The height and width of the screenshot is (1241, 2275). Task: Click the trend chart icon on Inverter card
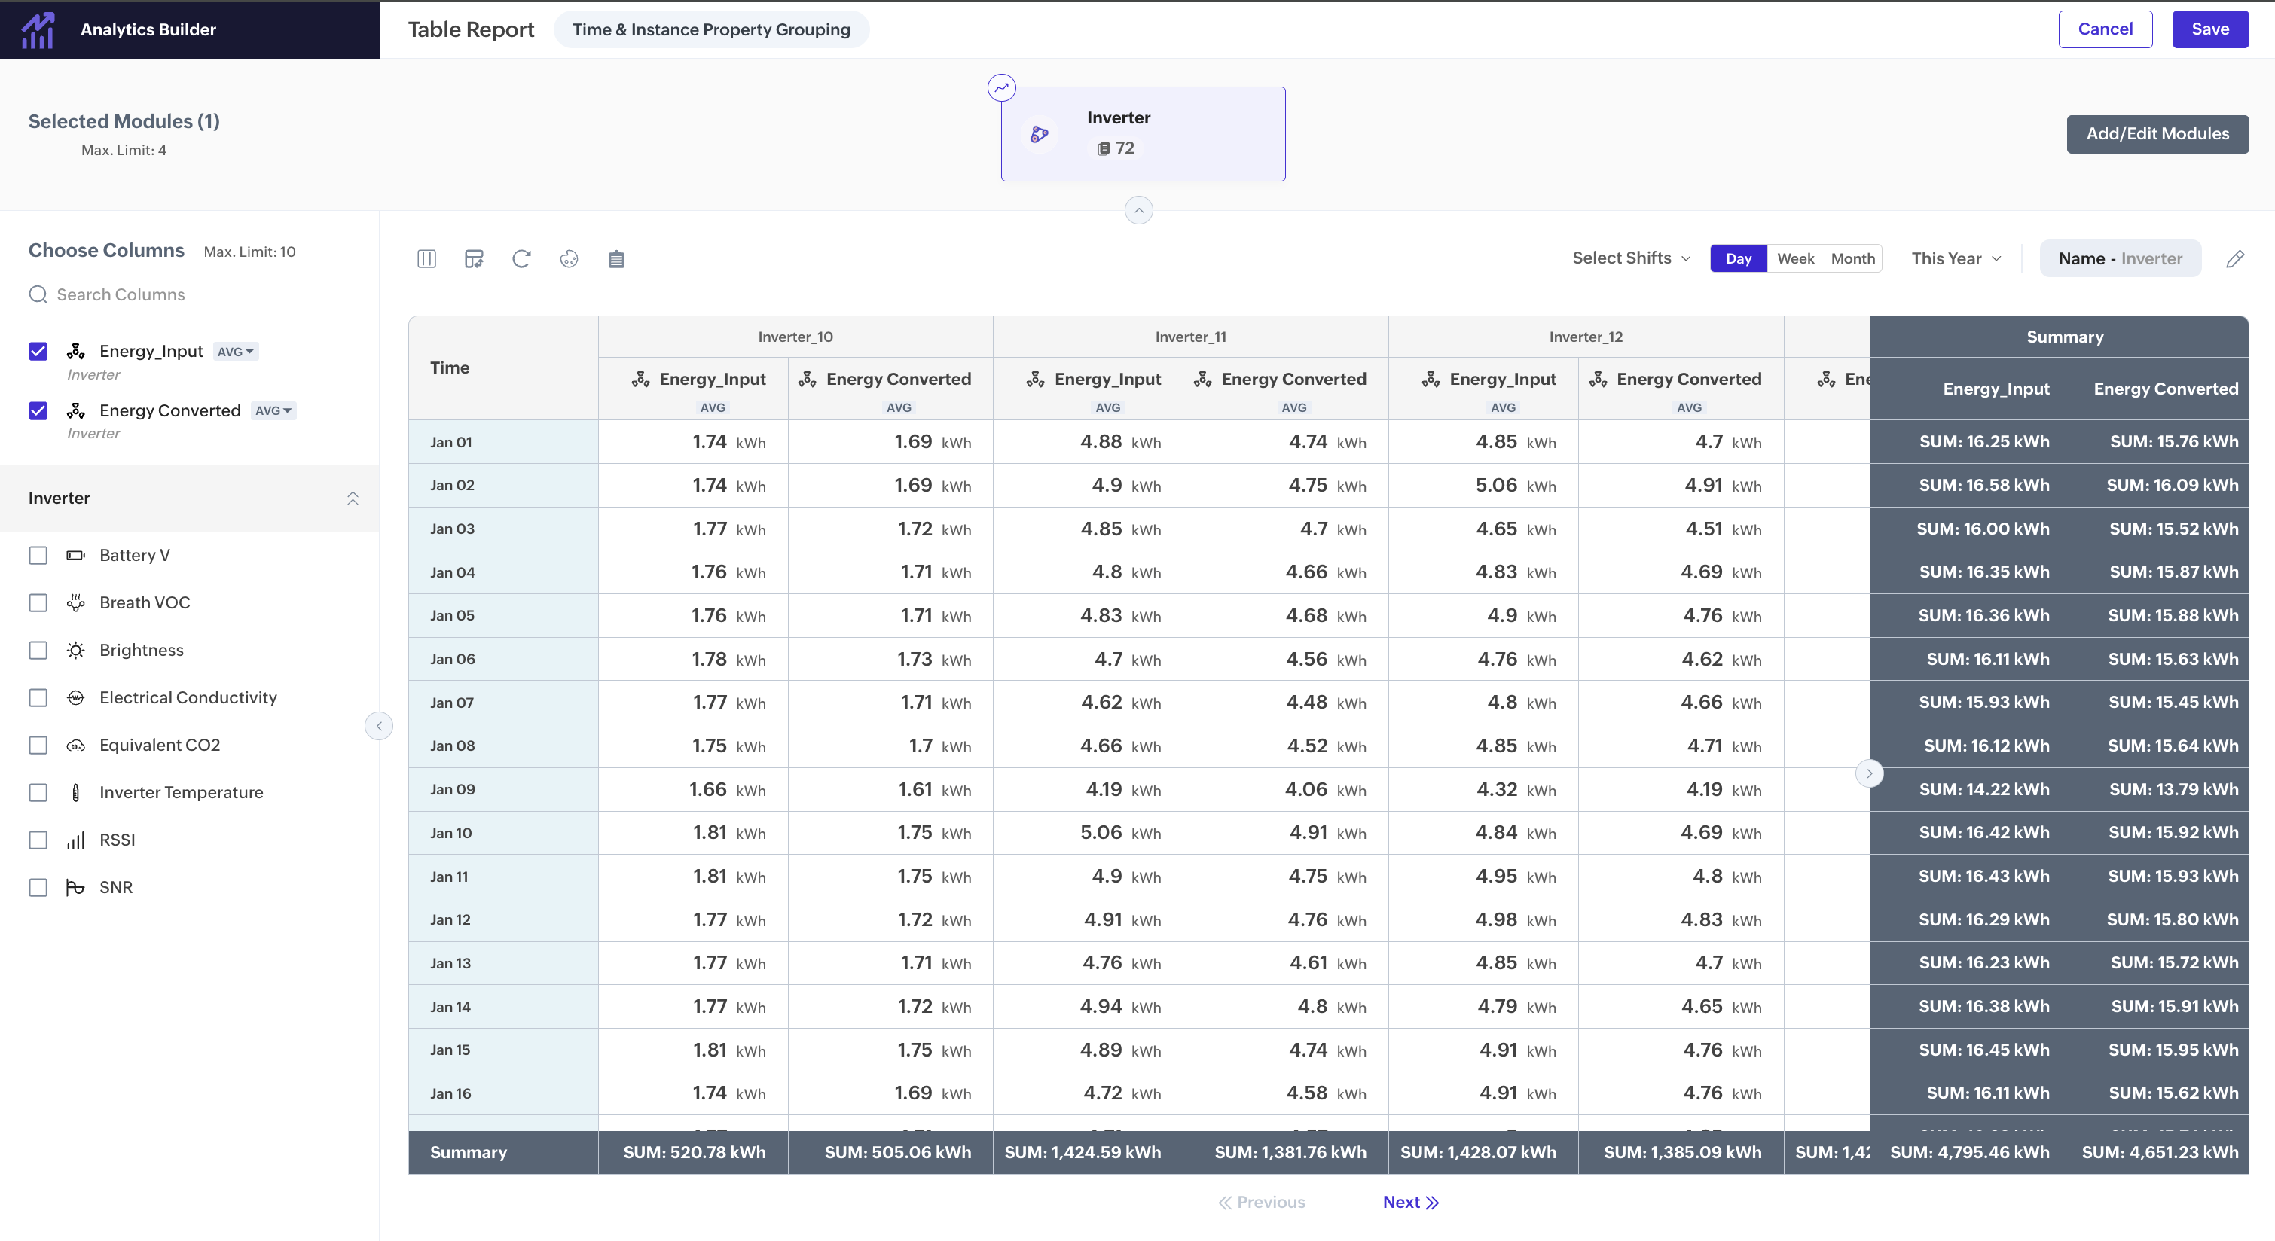[1001, 87]
